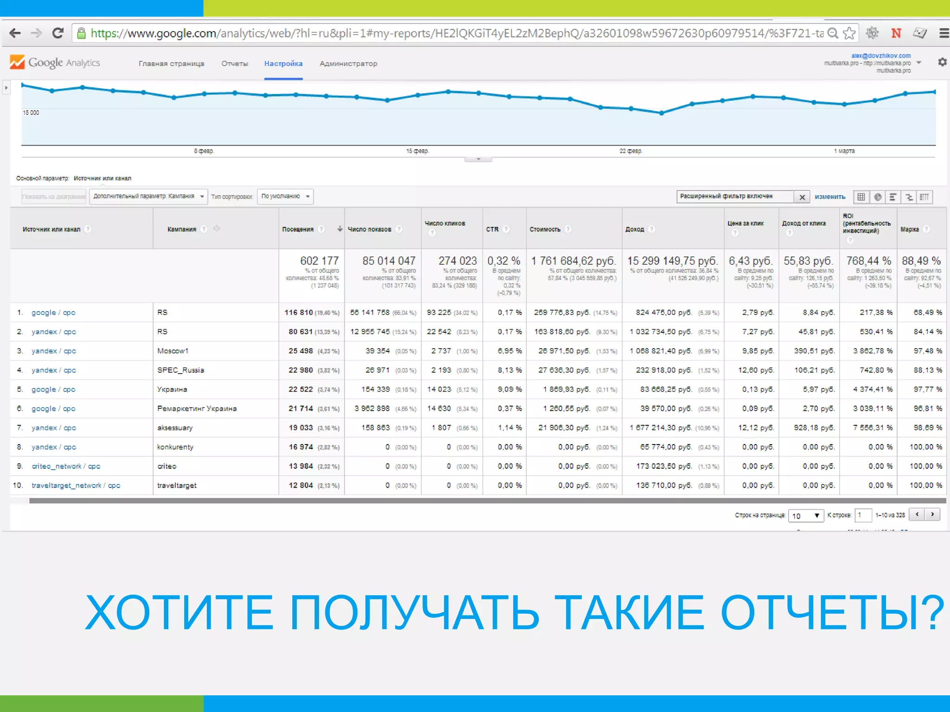Switch to the pie chart percentage view
950x712 pixels.
pyautogui.click(x=877, y=197)
